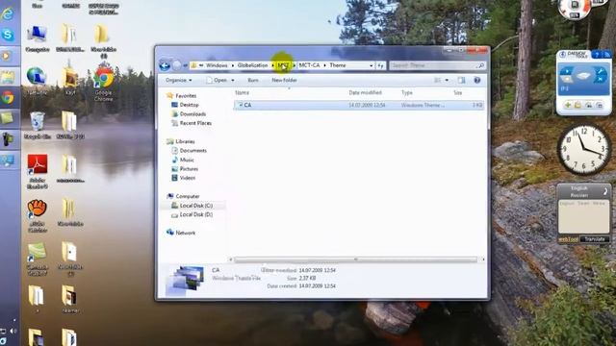This screenshot has height=346, width=616.
Task: Open the Computer desktop icon
Action: coord(38,37)
